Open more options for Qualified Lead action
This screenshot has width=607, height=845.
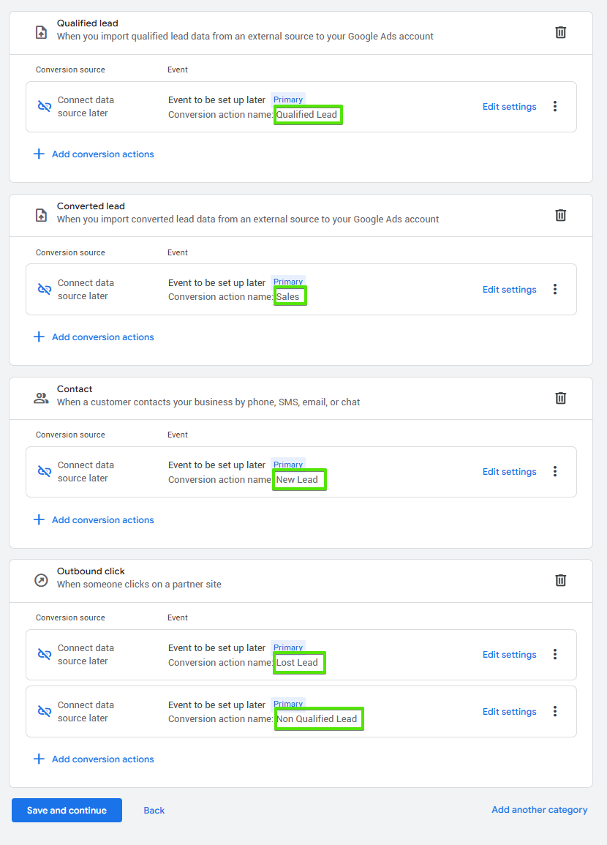click(555, 107)
